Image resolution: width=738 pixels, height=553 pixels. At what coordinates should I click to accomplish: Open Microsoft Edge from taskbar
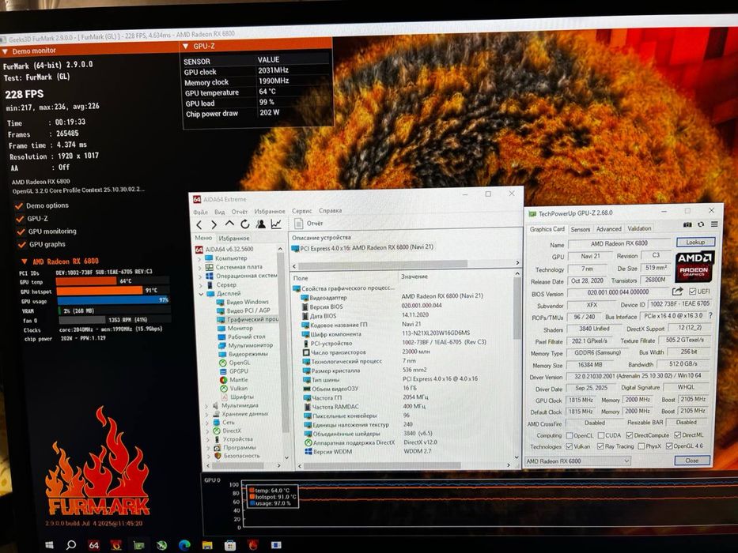click(x=184, y=545)
